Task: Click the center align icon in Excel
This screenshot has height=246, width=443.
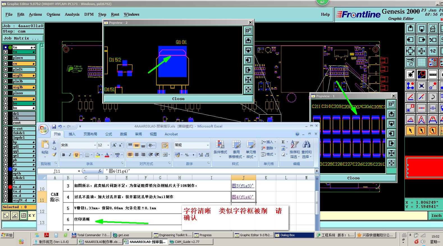Action: pyautogui.click(x=136, y=155)
